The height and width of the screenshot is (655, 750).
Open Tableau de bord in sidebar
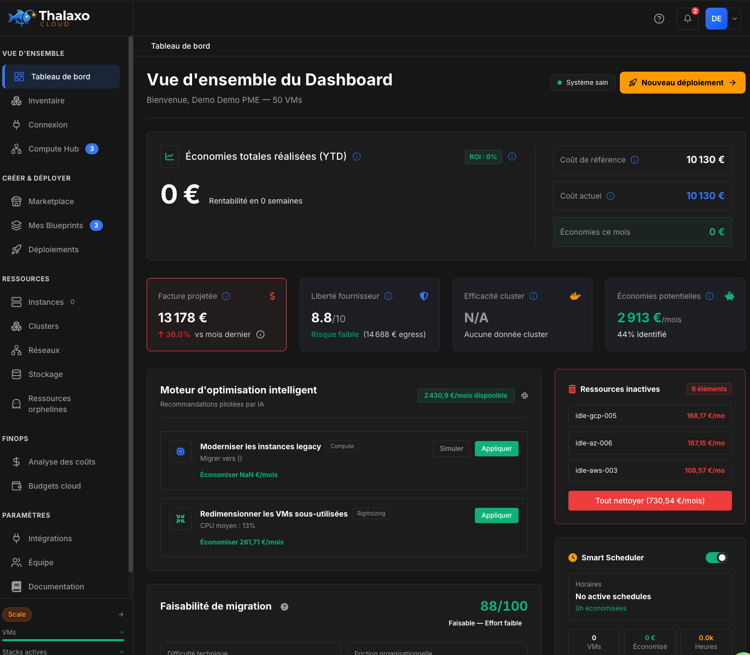point(61,77)
